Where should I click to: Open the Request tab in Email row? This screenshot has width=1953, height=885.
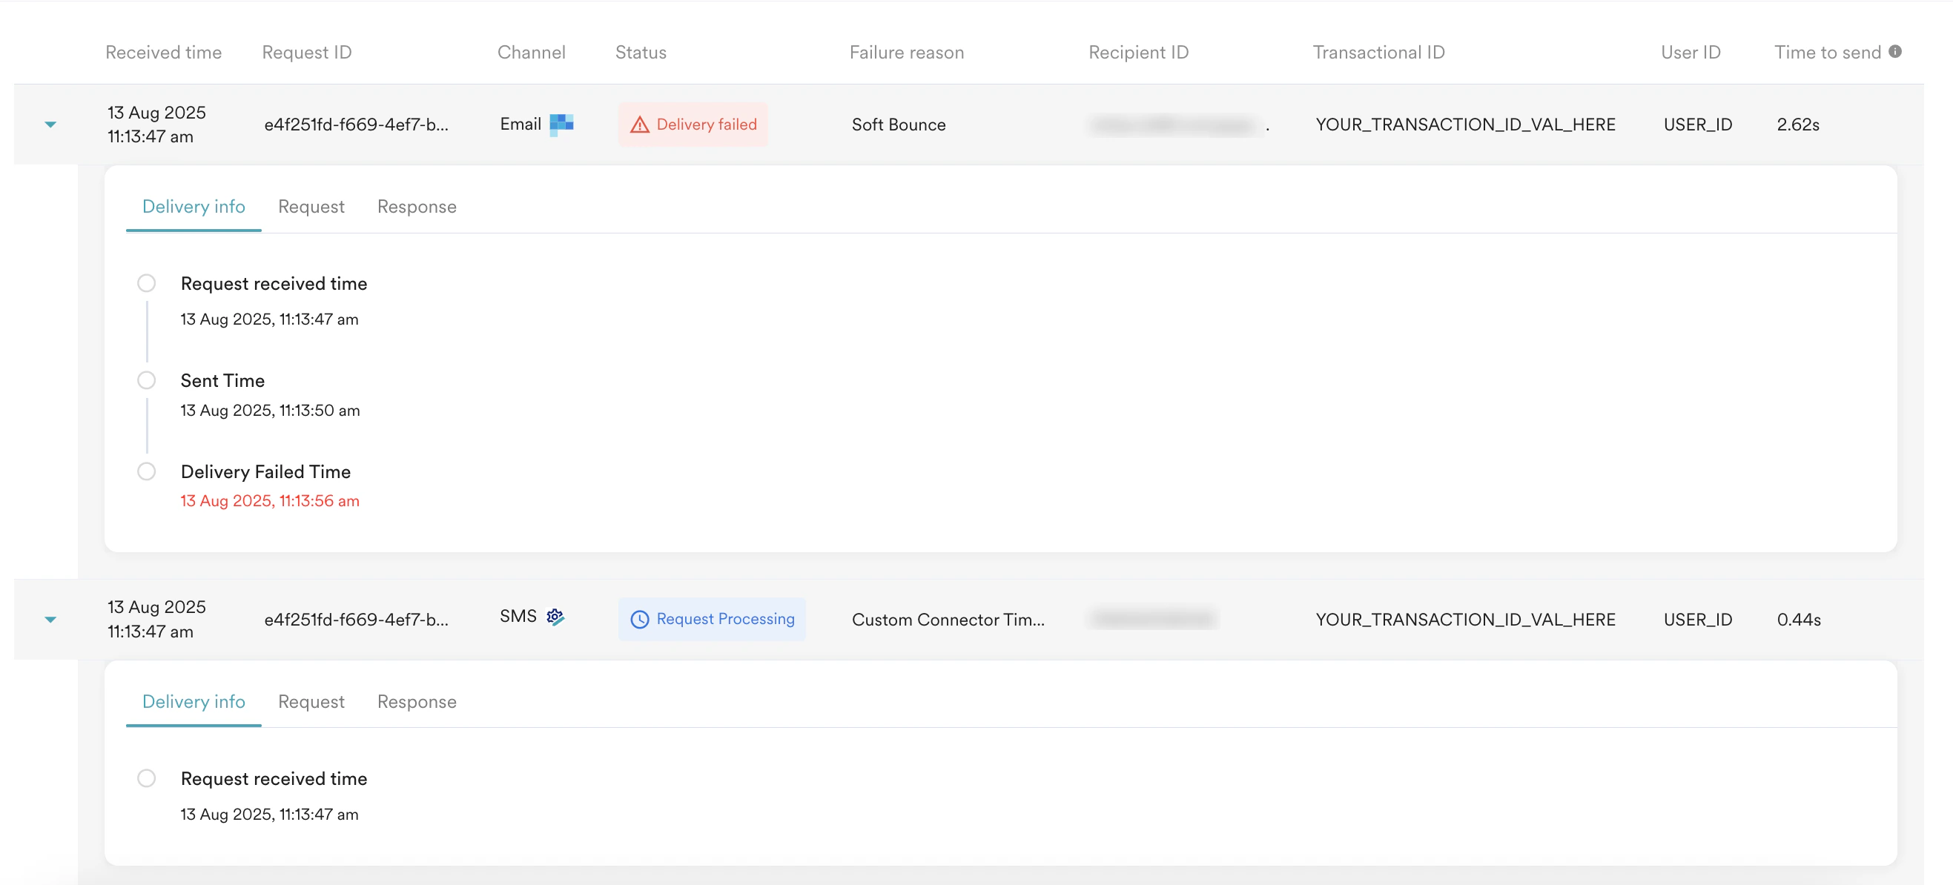[x=311, y=207]
